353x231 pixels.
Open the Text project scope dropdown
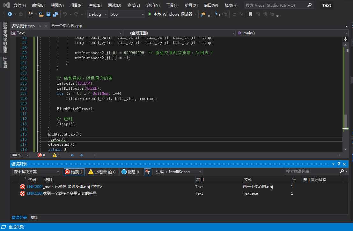coord(67,33)
